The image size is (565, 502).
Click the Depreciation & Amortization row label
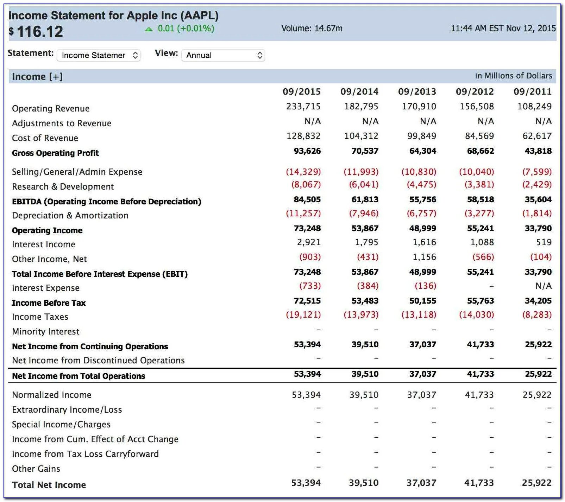point(70,215)
